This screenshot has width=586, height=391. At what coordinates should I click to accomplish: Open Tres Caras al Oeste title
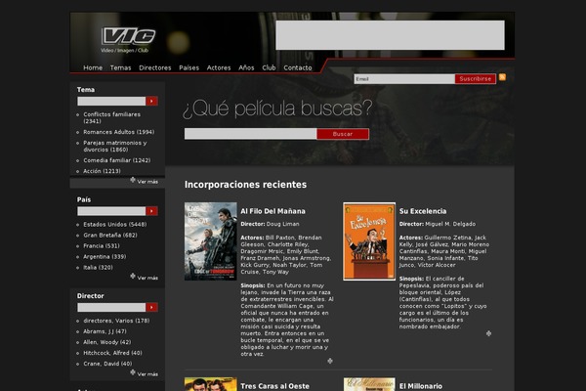point(274,386)
